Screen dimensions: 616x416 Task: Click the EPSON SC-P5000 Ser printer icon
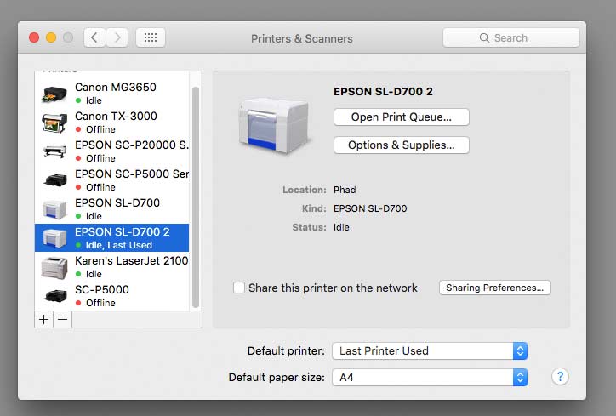(x=54, y=180)
